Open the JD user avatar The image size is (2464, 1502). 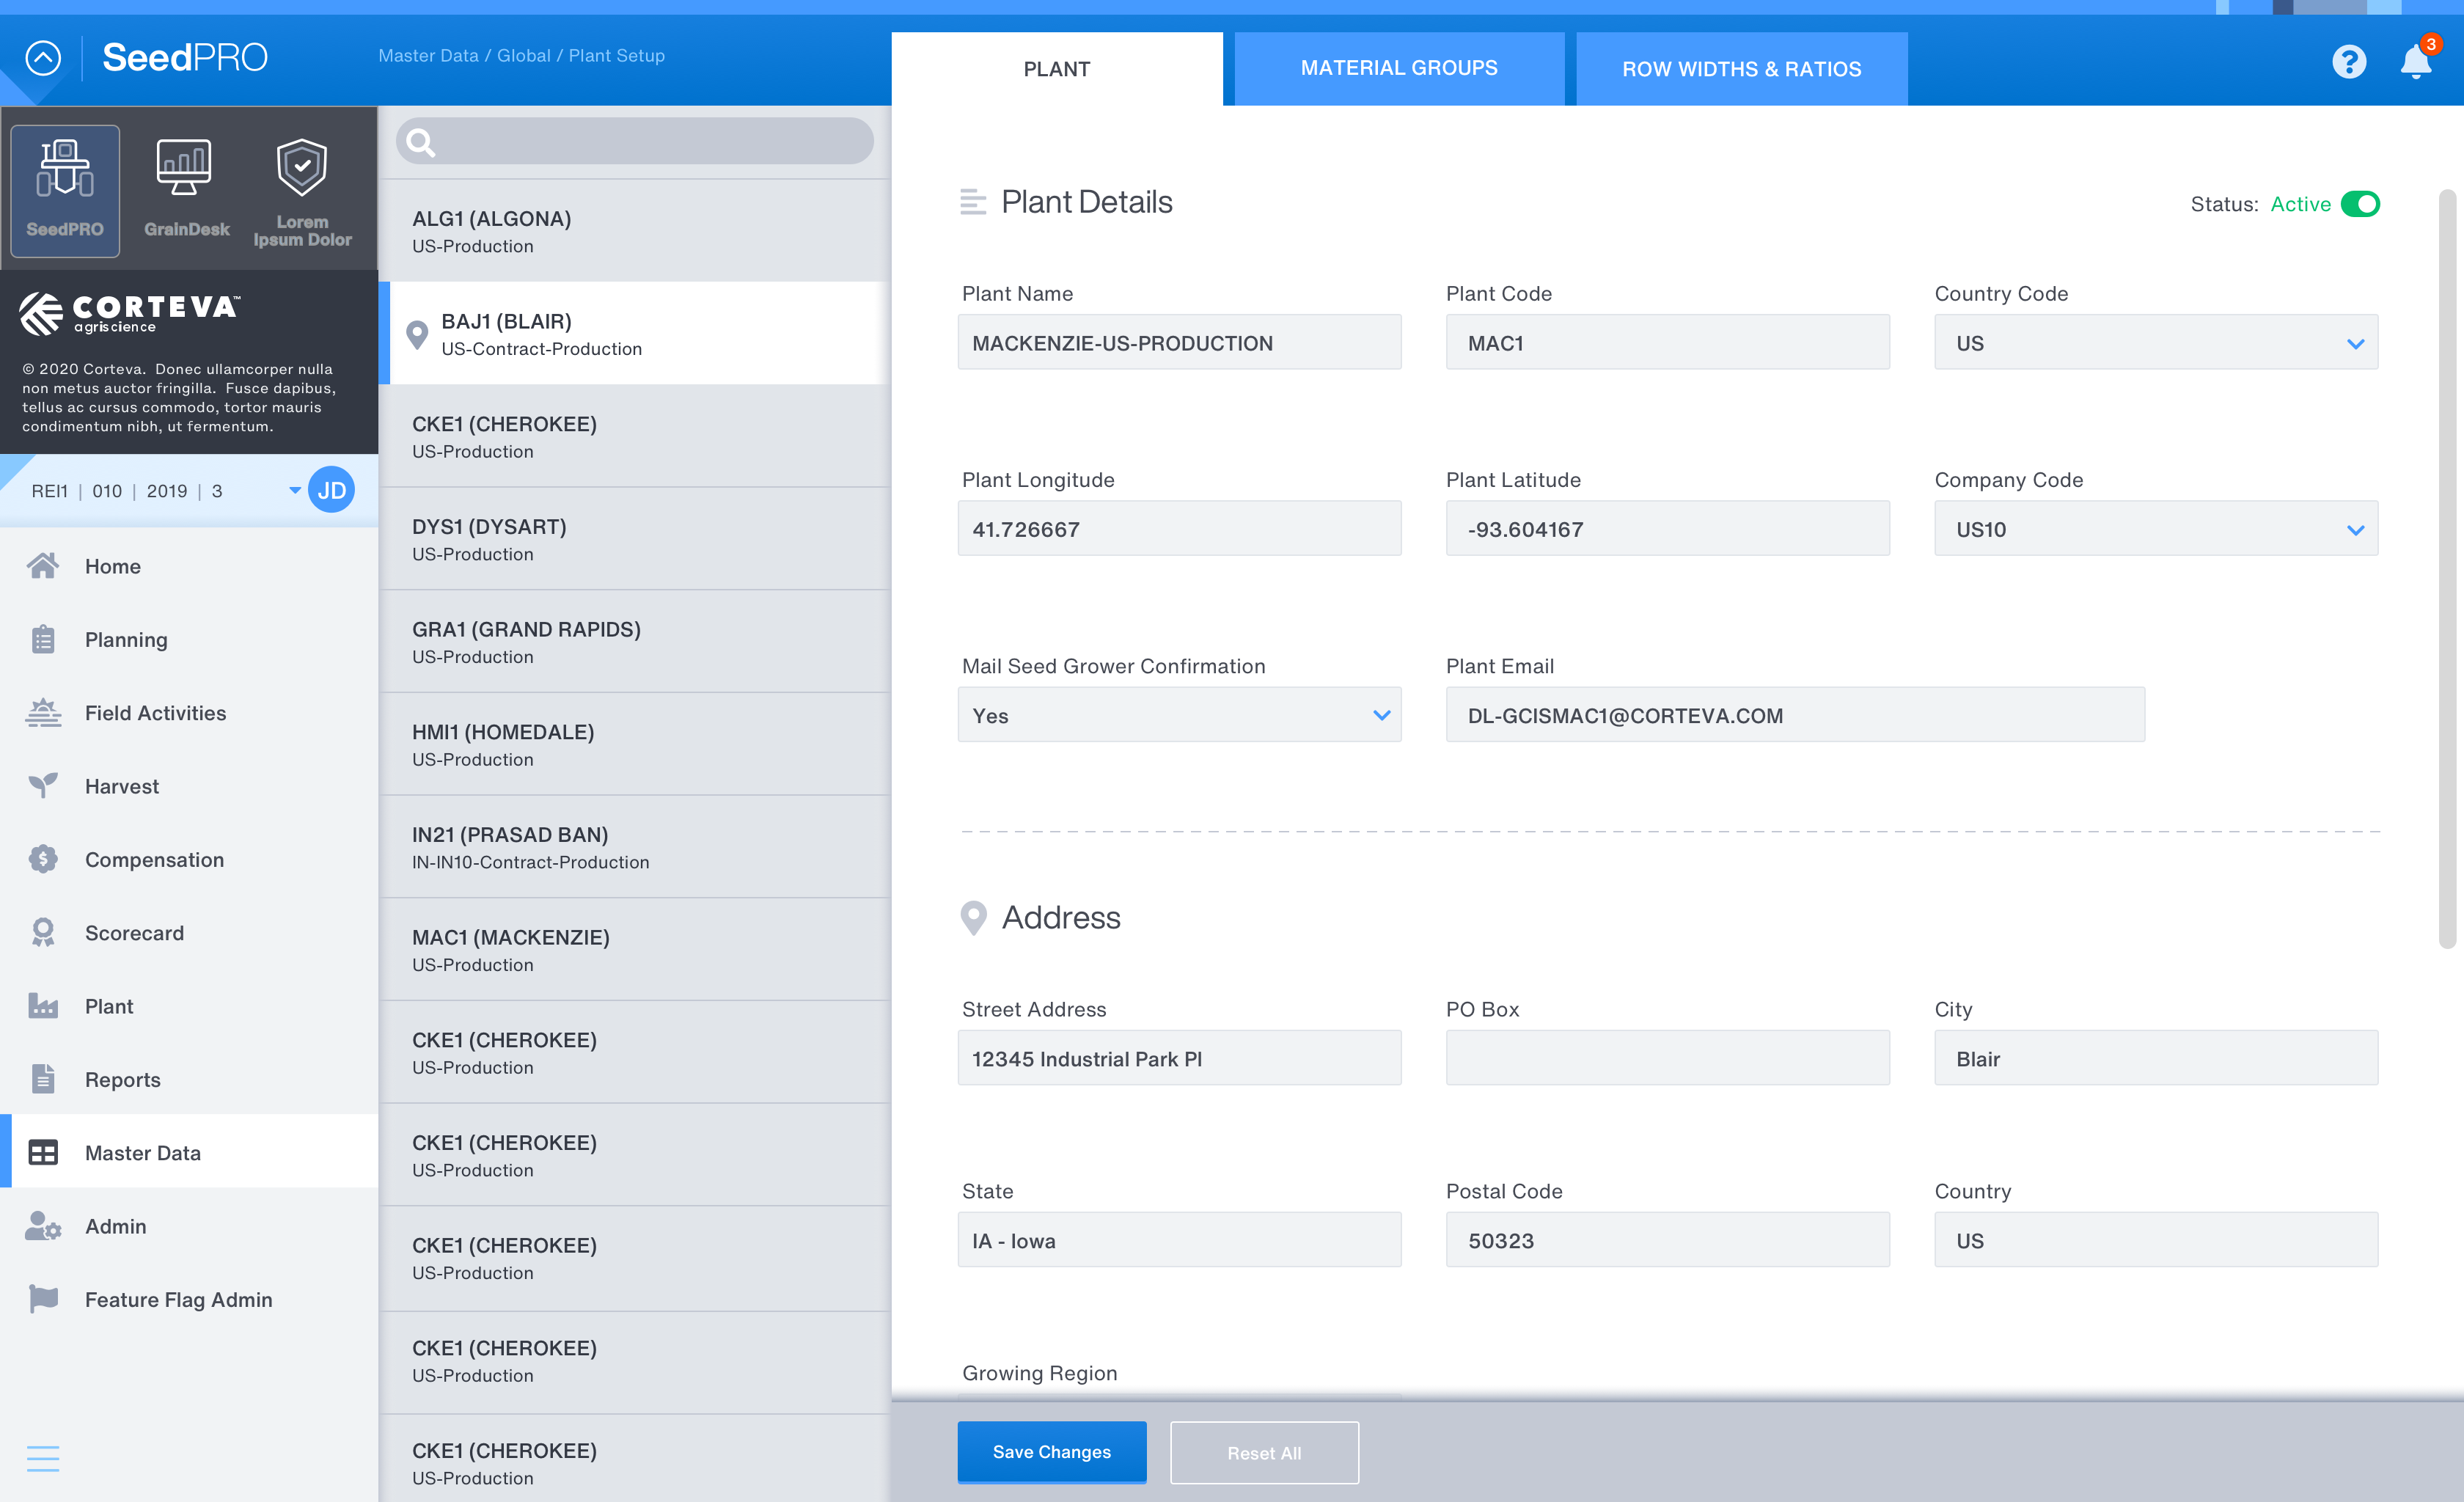(x=331, y=490)
